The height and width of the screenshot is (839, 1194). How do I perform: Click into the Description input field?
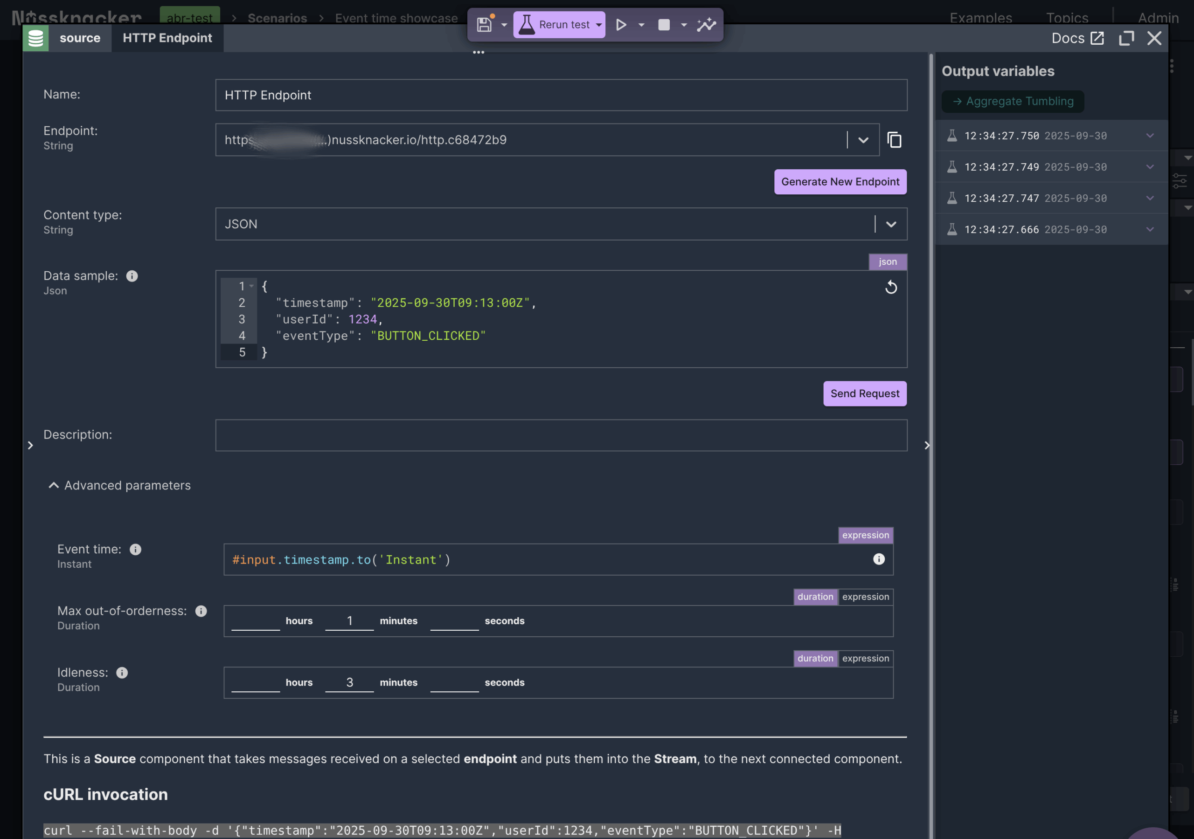click(561, 435)
